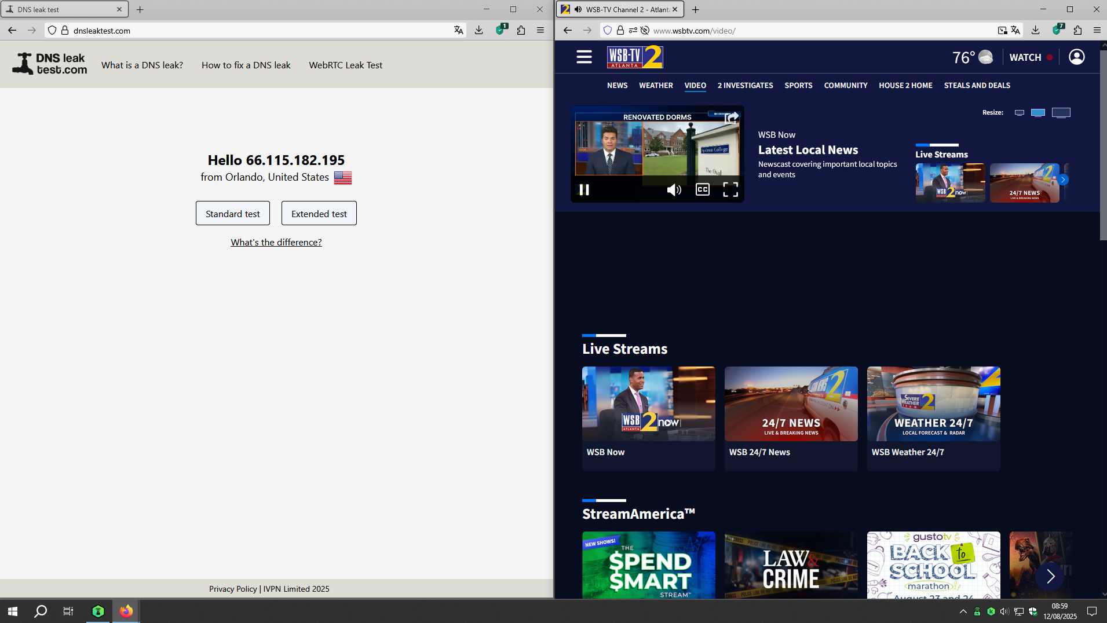Viewport: 1107px width, 623px height.
Task: Set video player to largest resize option
Action: coord(1061,112)
